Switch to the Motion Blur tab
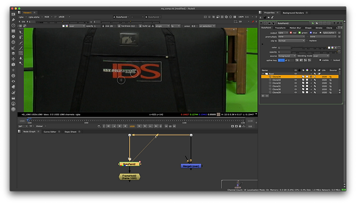The image size is (356, 204). coord(295,28)
